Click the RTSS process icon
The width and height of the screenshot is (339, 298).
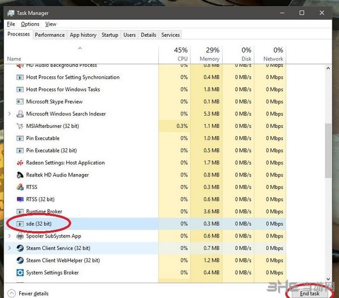pyautogui.click(x=20, y=187)
